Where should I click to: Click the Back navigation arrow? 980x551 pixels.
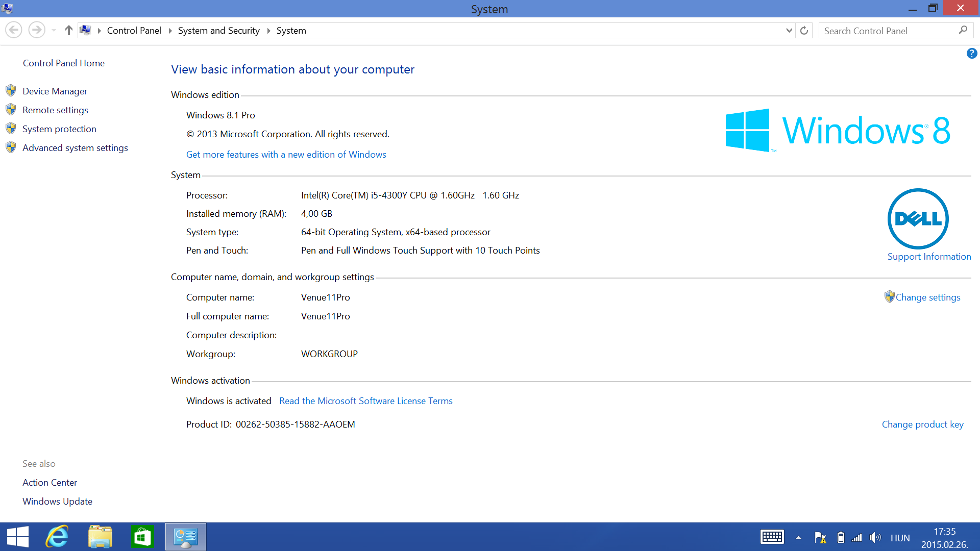pyautogui.click(x=14, y=31)
